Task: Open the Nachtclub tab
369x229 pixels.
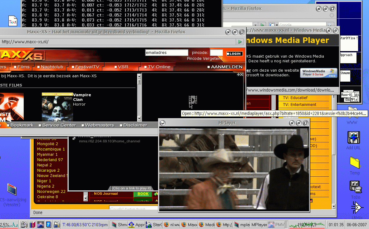Action: (50, 67)
